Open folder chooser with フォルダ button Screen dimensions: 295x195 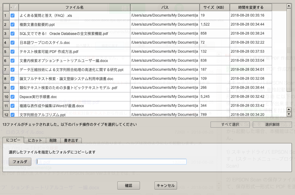(20, 162)
